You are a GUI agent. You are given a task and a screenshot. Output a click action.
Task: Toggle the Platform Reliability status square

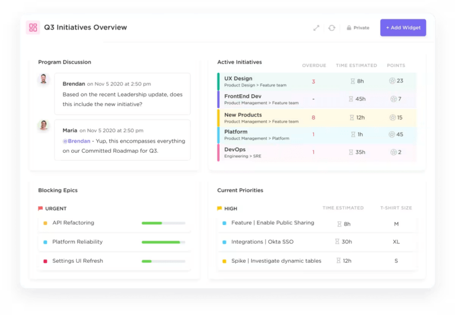click(x=45, y=242)
